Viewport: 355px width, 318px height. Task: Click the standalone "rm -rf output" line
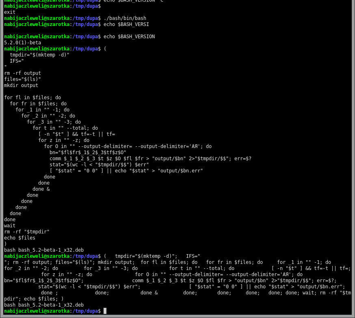pyautogui.click(x=22, y=73)
